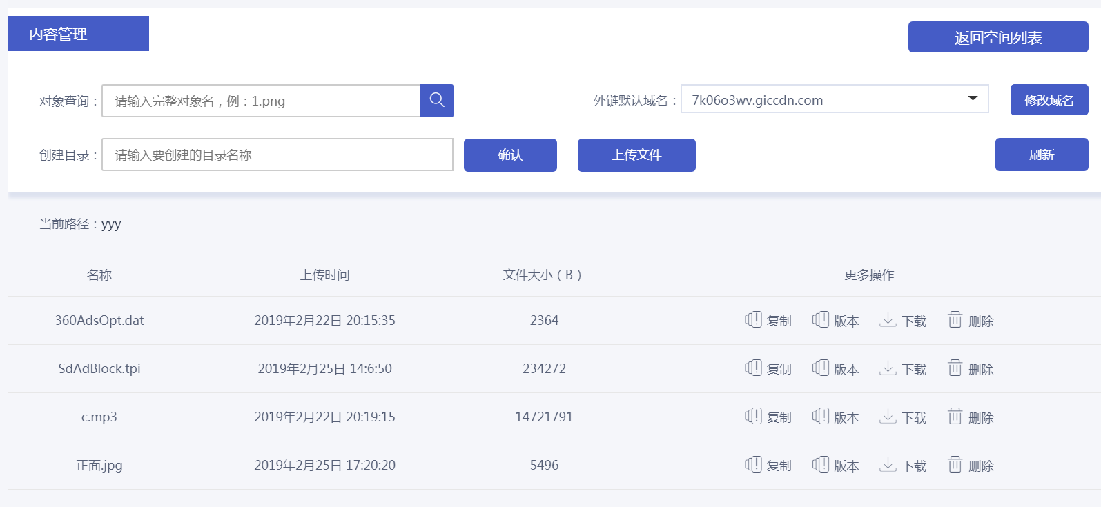Click download icon for 360AdsOpt.dat

[888, 320]
